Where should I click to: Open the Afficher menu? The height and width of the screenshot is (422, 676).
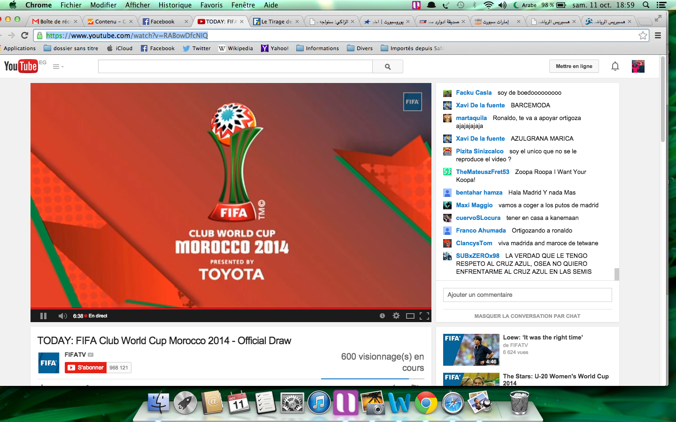point(138,5)
